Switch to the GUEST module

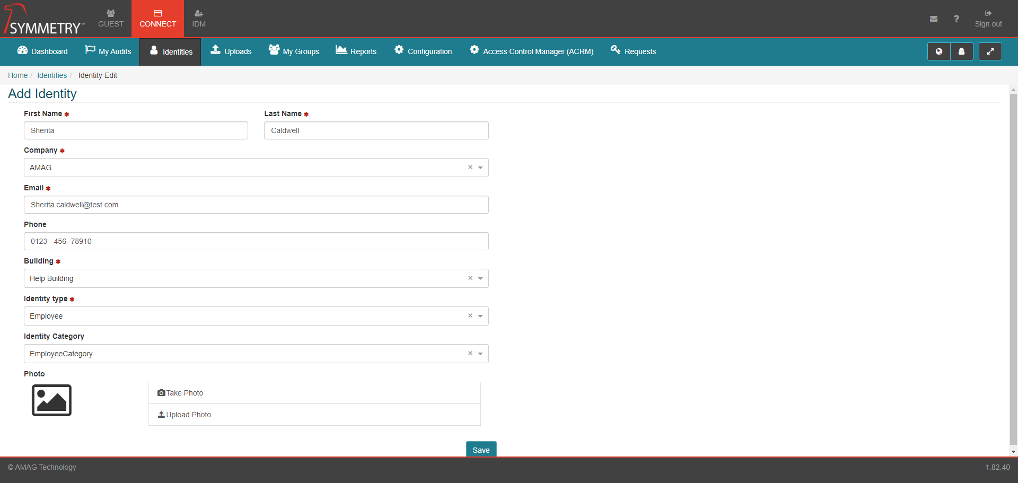[111, 19]
